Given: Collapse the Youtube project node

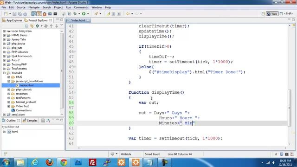Looking at the screenshot, I should 4,73.
